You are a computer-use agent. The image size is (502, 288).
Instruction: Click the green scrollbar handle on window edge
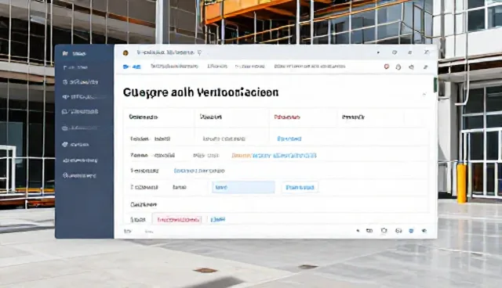tap(435, 85)
